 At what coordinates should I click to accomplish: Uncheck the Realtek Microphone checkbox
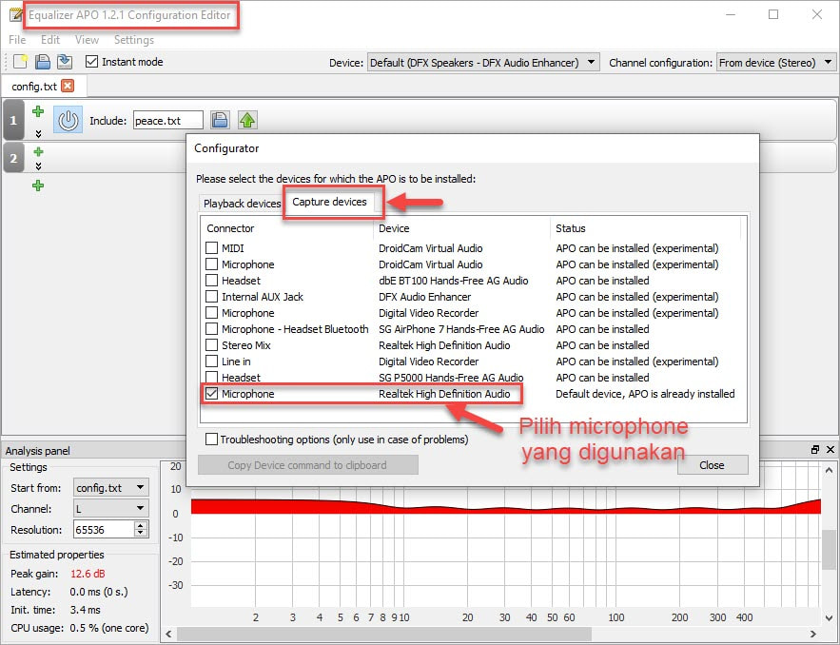[x=211, y=394]
